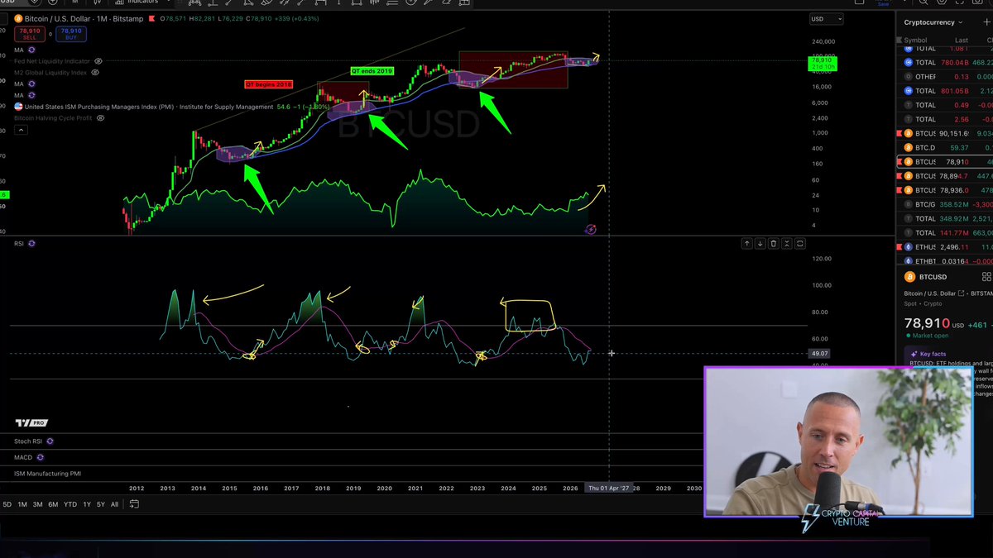993x558 pixels.
Task: Click the blue BUY 78,910 button
Action: pos(70,33)
